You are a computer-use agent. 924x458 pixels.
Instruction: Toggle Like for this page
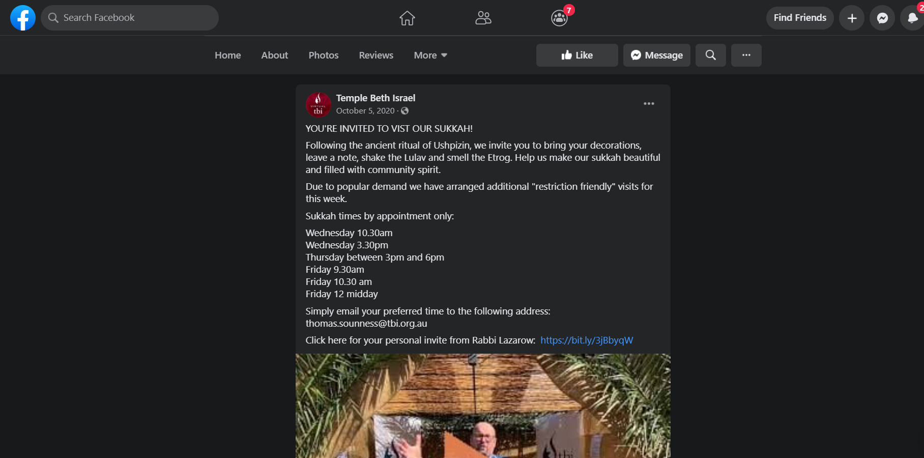coord(577,55)
